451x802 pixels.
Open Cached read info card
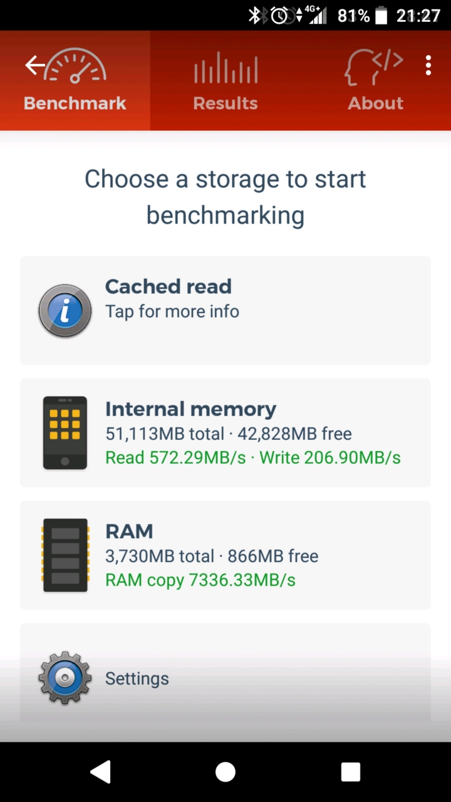point(225,310)
